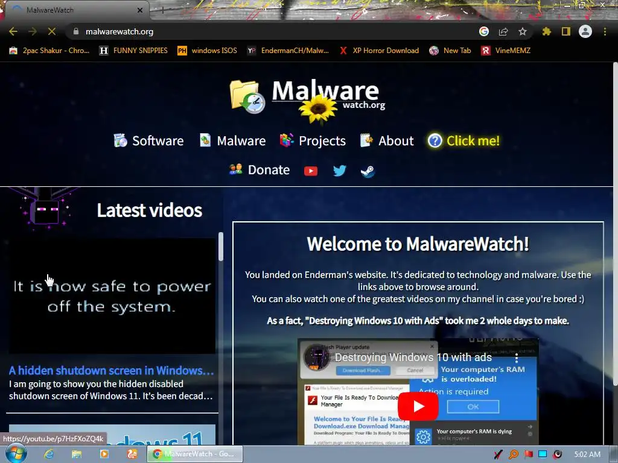
Task: Click the blue monitor tray icon
Action: coord(543,455)
